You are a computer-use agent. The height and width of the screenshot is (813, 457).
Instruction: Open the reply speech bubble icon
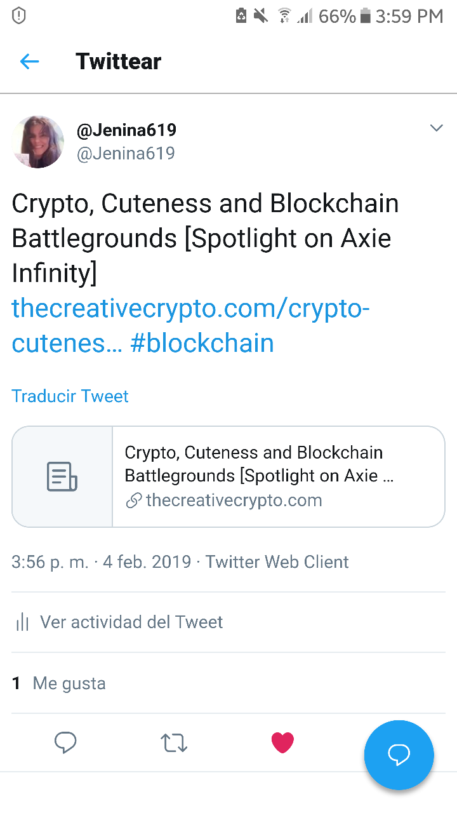[65, 742]
